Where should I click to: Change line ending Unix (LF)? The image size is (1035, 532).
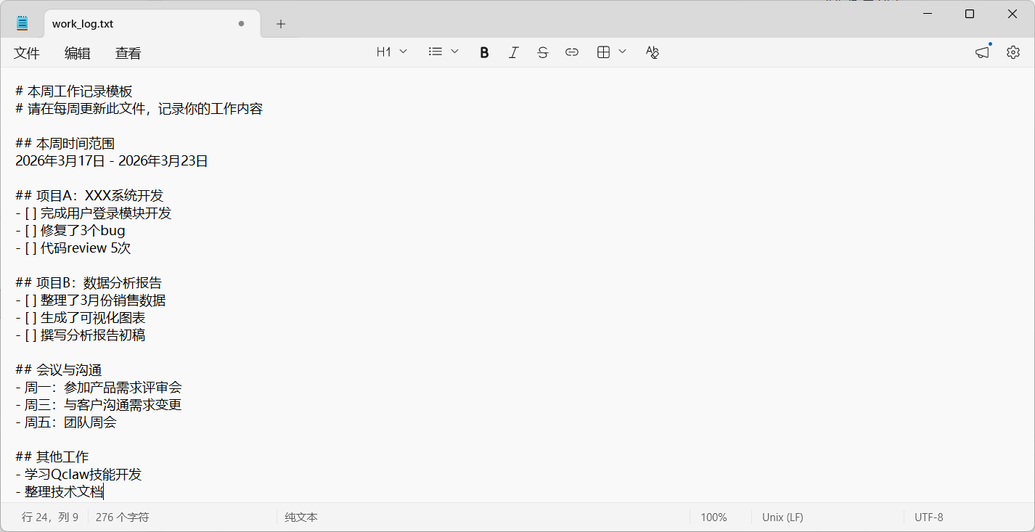tap(782, 517)
